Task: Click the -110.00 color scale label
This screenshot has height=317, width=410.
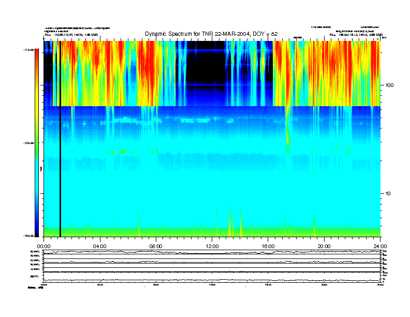Action: coord(28,49)
